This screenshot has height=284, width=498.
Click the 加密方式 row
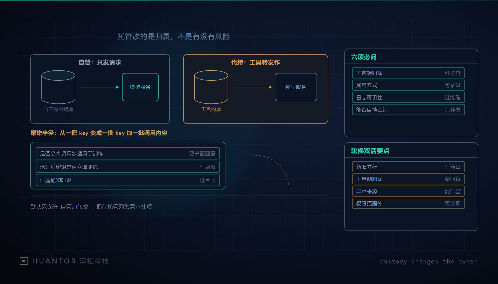click(x=409, y=85)
